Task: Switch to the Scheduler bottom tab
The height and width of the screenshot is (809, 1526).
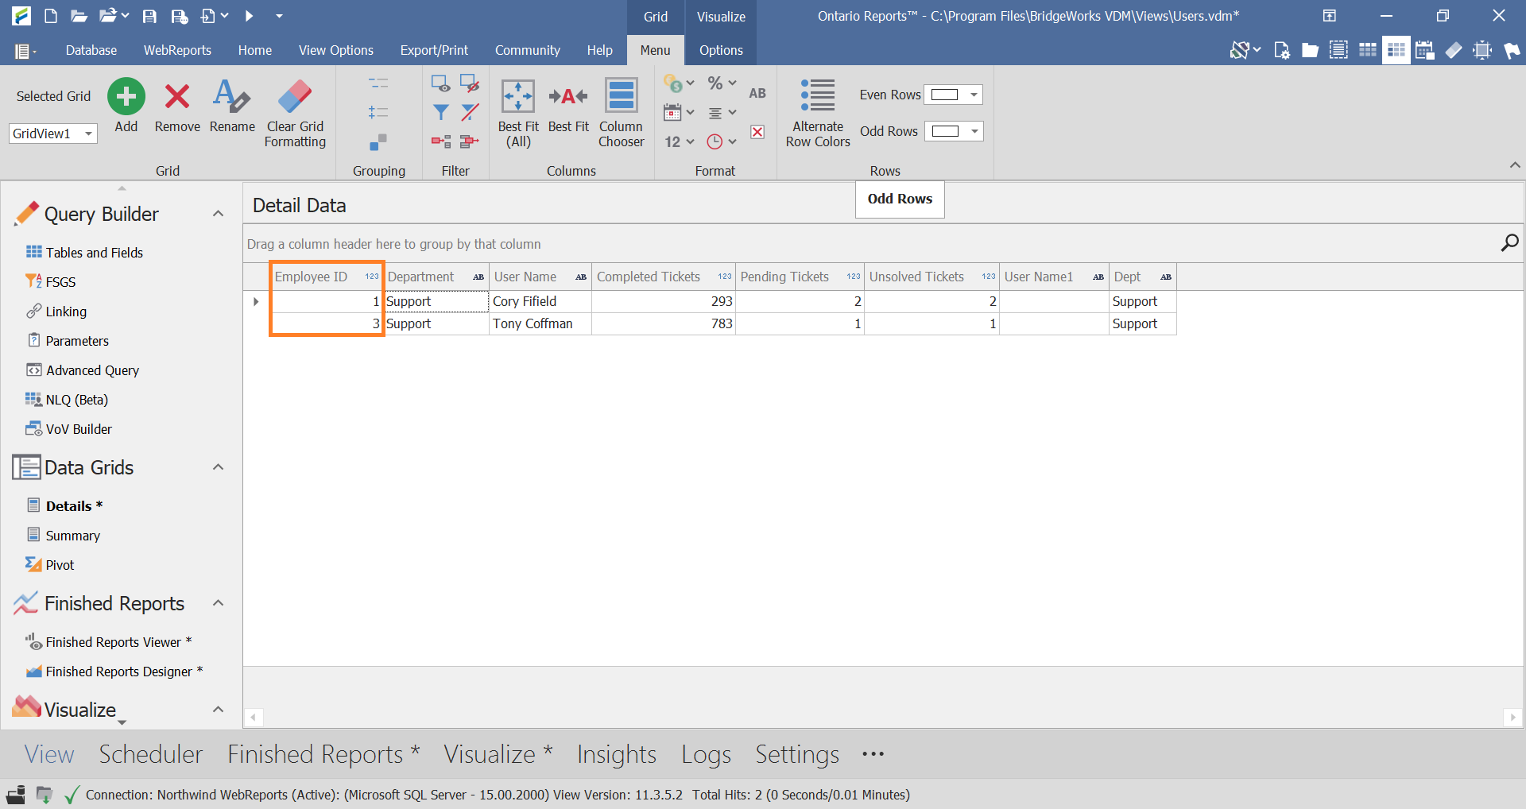Action: 150,754
